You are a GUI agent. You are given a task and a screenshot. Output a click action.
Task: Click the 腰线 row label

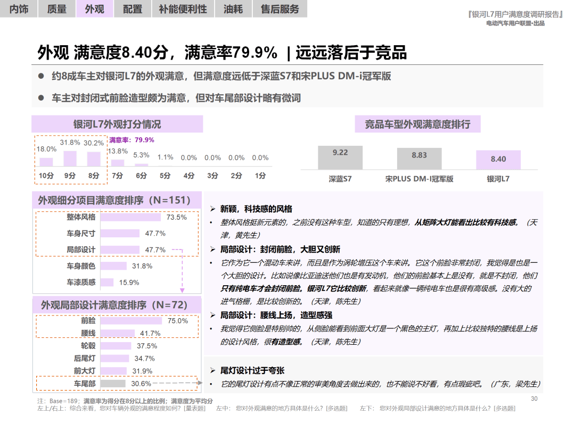pos(88,333)
